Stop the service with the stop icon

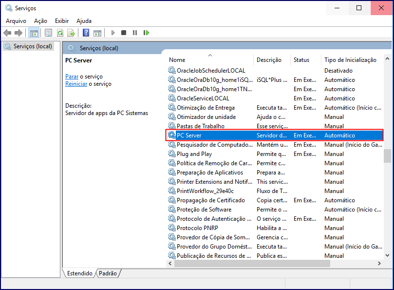coord(123,33)
